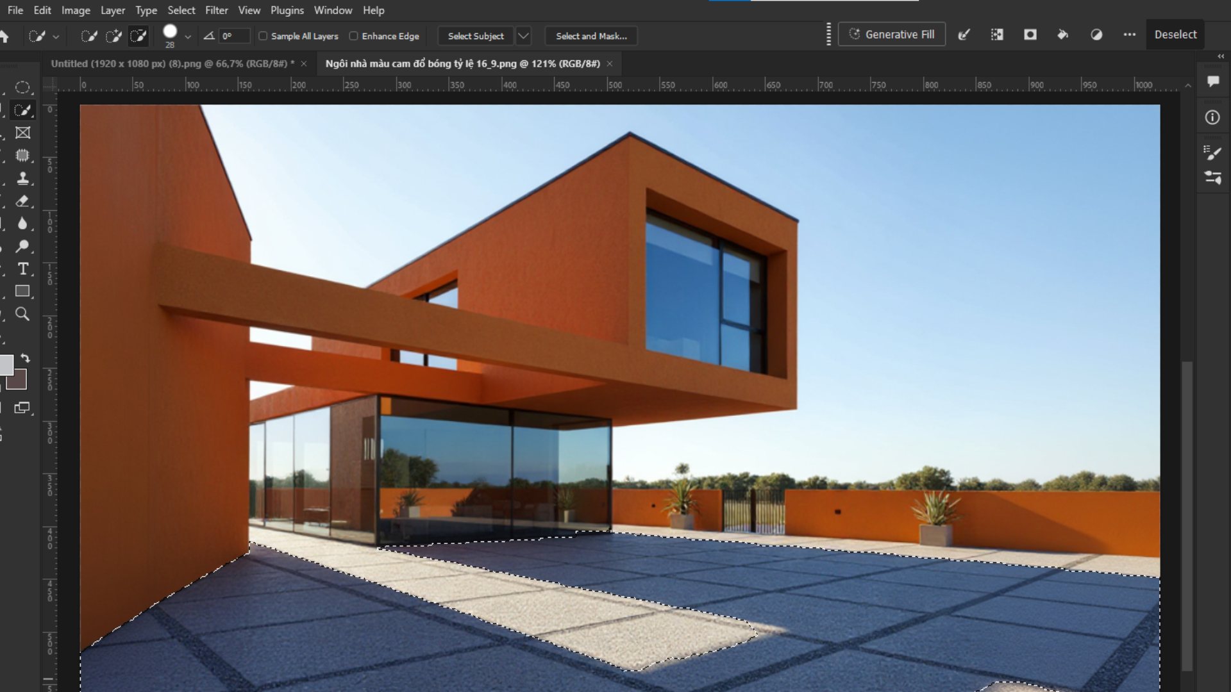Click the foreground color swatch
The height and width of the screenshot is (692, 1231).
pos(5,365)
